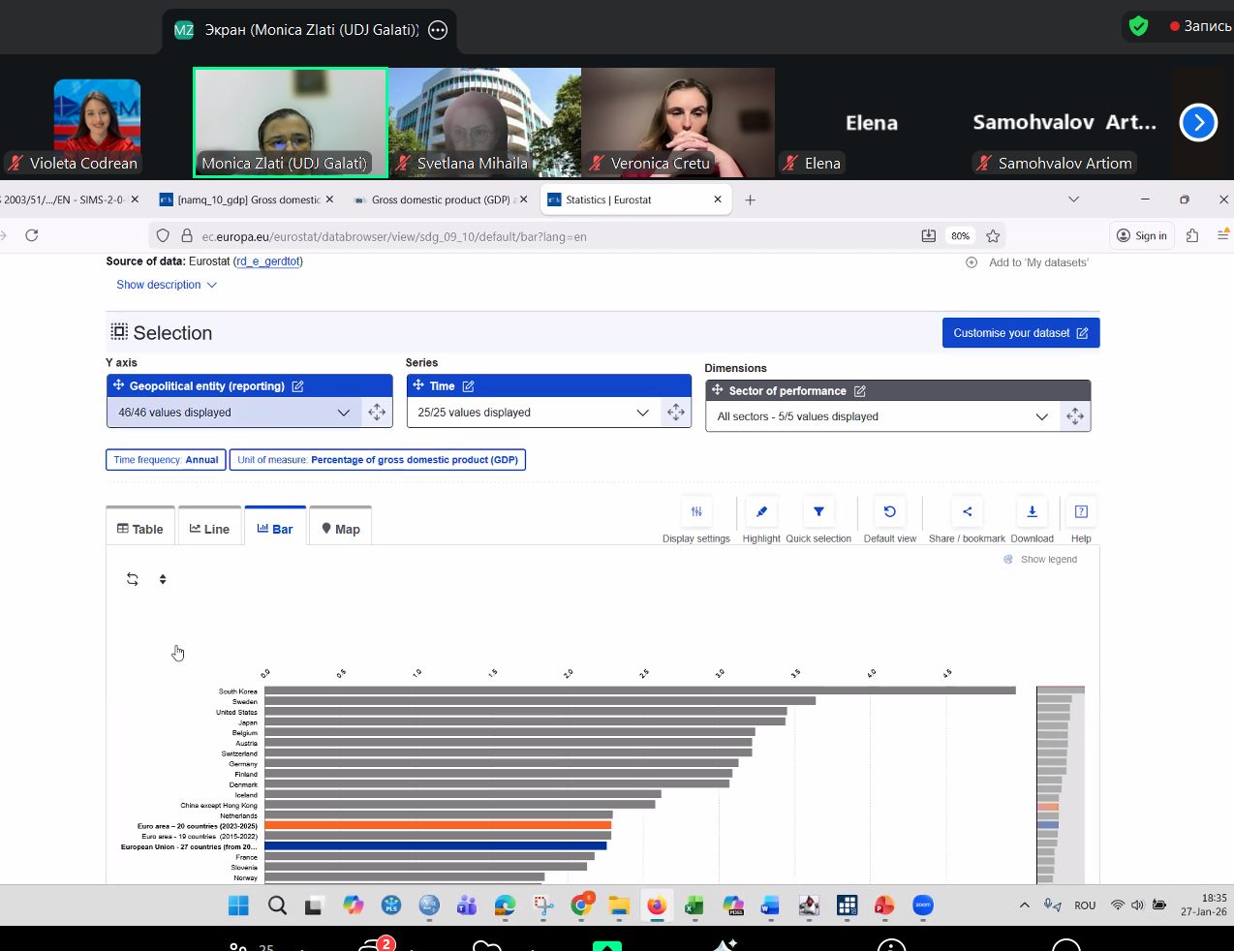The image size is (1234, 951).
Task: Click the orange Euro area bar
Action: 437,826
